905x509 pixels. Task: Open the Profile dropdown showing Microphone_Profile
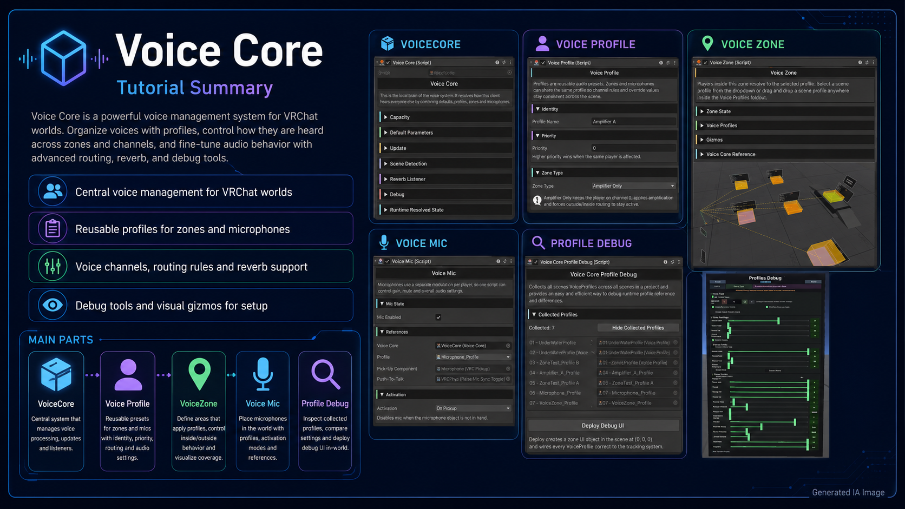pos(473,357)
